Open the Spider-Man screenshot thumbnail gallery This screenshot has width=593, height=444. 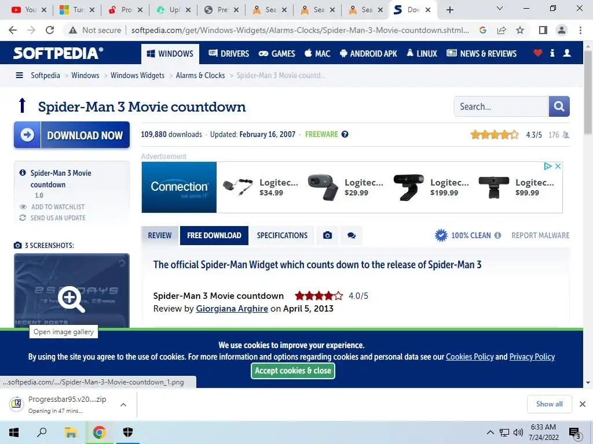click(x=72, y=291)
